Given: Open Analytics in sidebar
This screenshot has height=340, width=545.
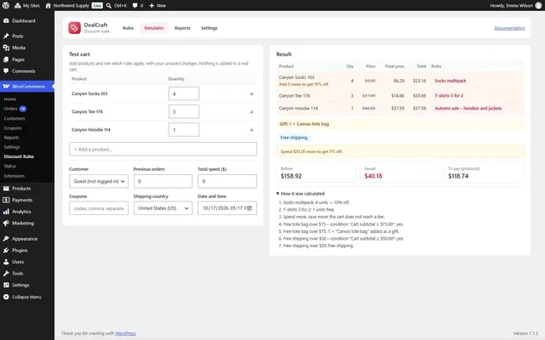Looking at the screenshot, I should click(27, 212).
